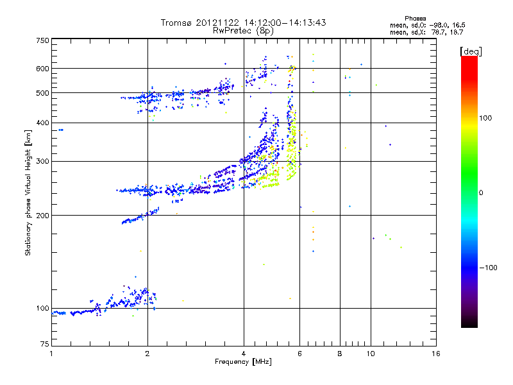Click the y-axis tick label '750'
The height and width of the screenshot is (385, 513).
(x=42, y=40)
